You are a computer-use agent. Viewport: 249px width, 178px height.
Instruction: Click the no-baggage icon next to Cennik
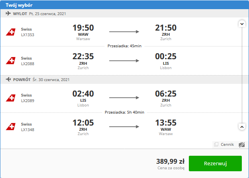[241, 145]
